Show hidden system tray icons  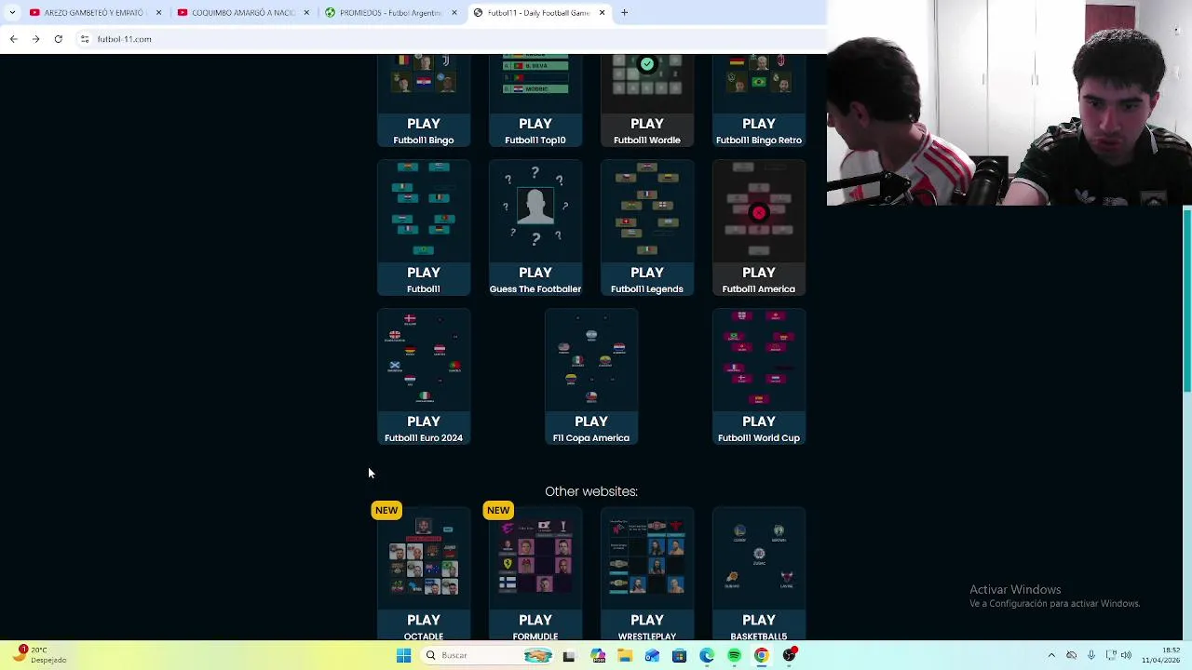pos(1051,655)
